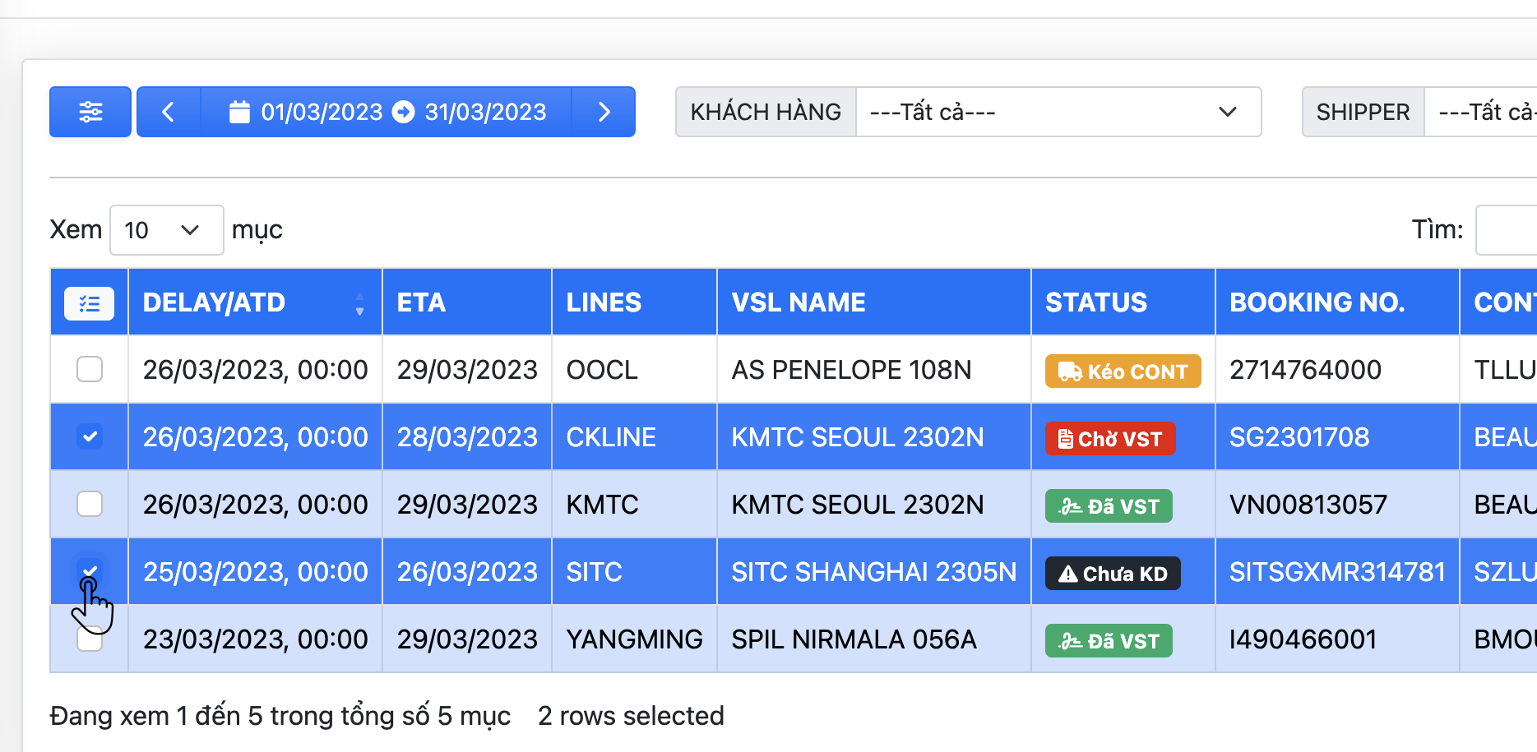Screen dimensions: 1537x752
Task: Go to previous date range arrow
Action: (x=169, y=112)
